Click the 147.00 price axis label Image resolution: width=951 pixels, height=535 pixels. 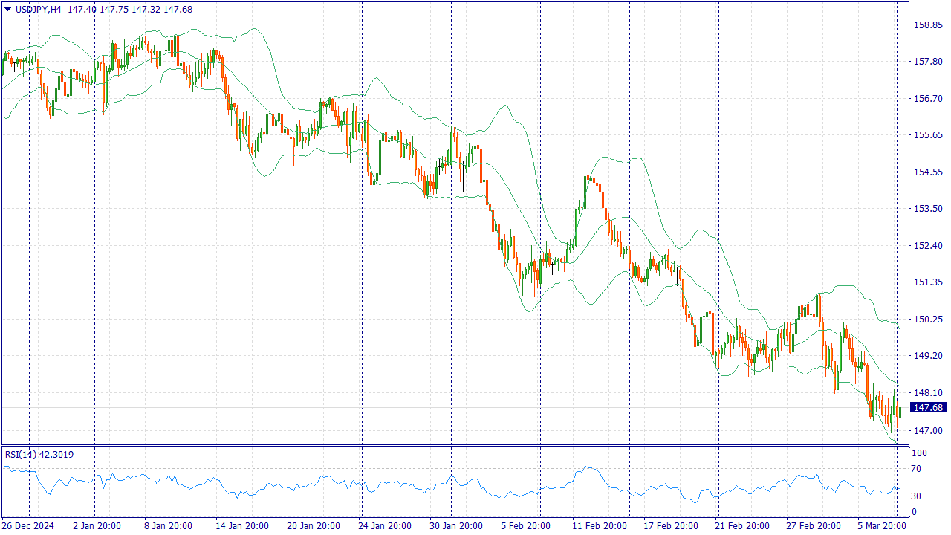[928, 431]
